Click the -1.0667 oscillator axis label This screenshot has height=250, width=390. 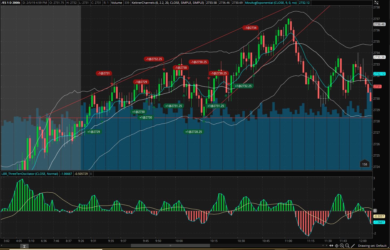379,222
